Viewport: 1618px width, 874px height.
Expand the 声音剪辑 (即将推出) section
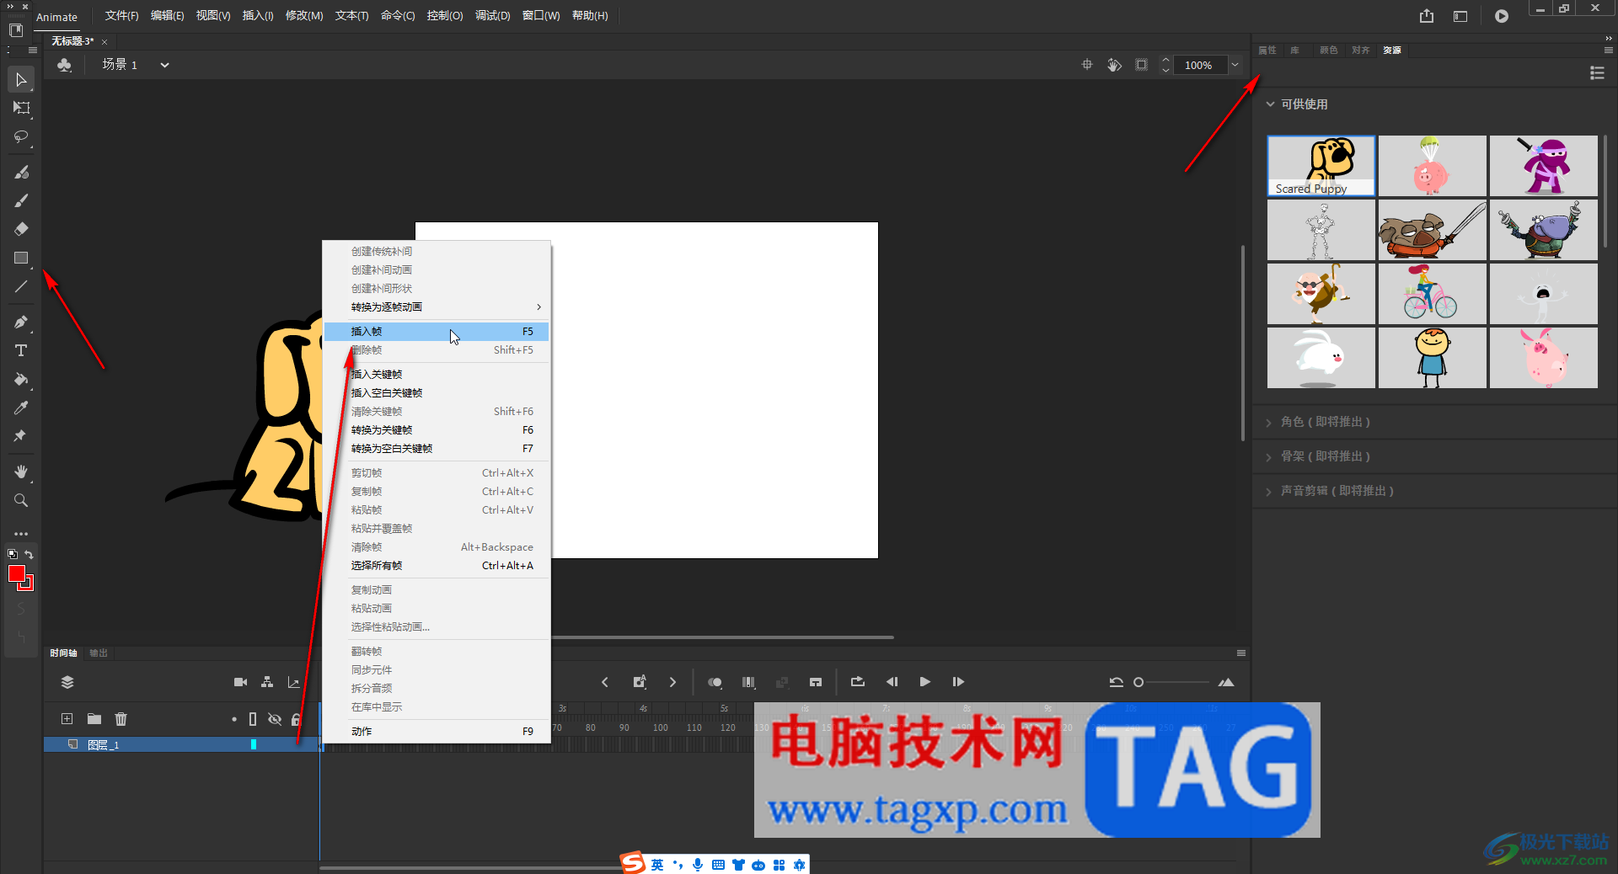1268,492
